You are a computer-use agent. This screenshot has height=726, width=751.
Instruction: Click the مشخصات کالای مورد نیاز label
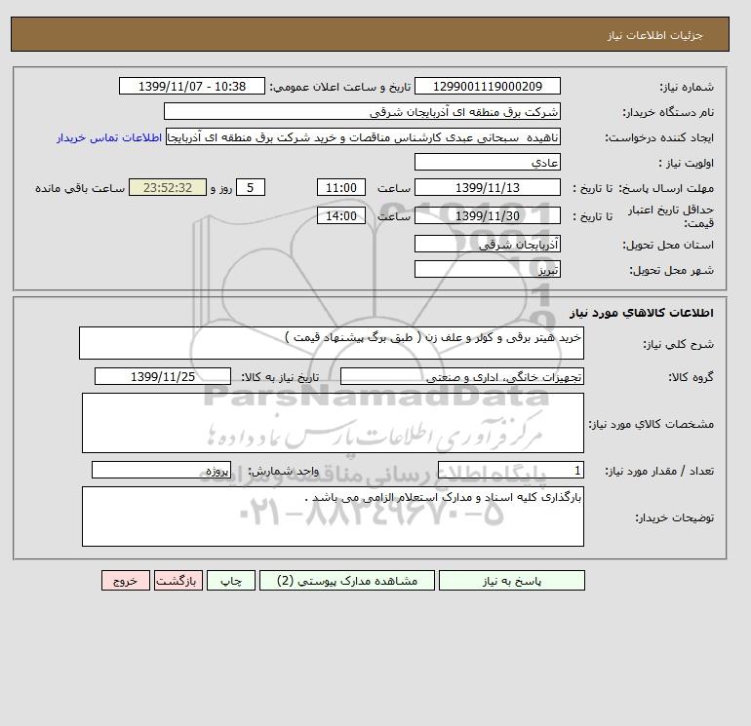click(x=652, y=424)
